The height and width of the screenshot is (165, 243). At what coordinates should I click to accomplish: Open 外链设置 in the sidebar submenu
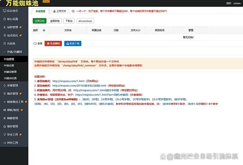click(9, 65)
